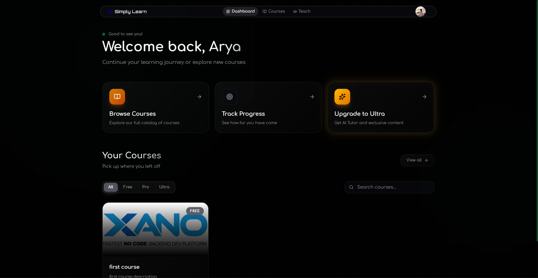Click the View all courses button
538x278 pixels.
tap(417, 160)
